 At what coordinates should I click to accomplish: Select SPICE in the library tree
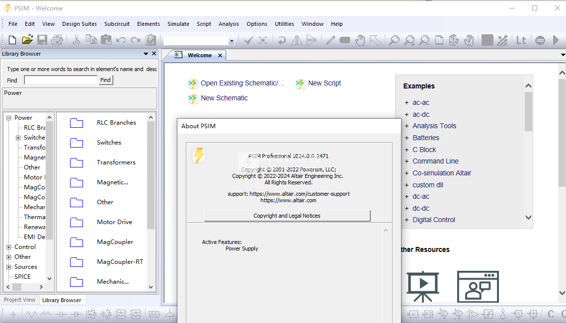coord(22,277)
